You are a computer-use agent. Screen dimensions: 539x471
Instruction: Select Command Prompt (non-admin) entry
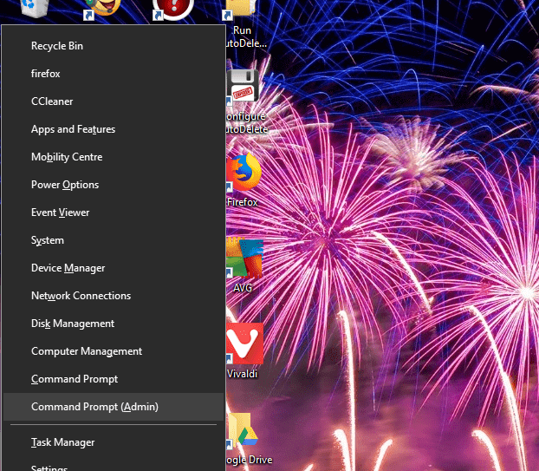[x=114, y=379]
